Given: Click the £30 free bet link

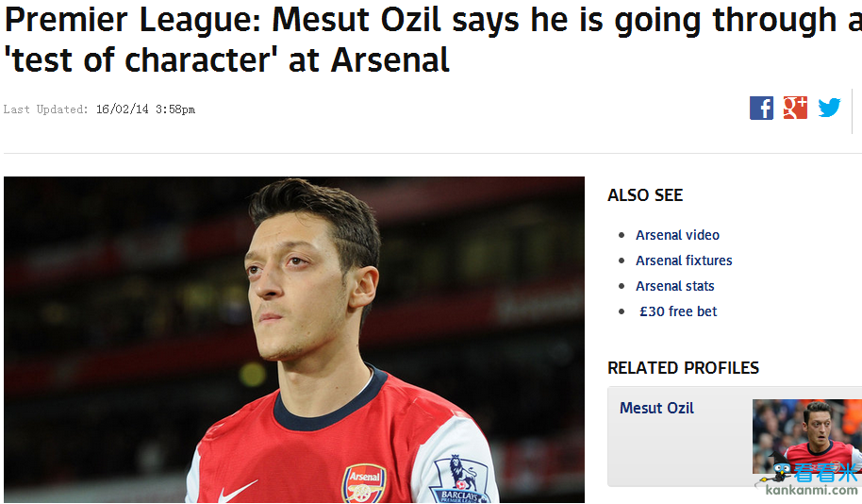Looking at the screenshot, I should 678,311.
